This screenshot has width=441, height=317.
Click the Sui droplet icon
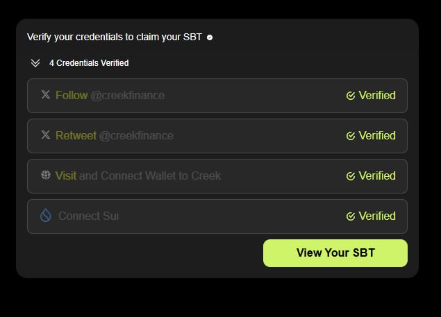(45, 216)
